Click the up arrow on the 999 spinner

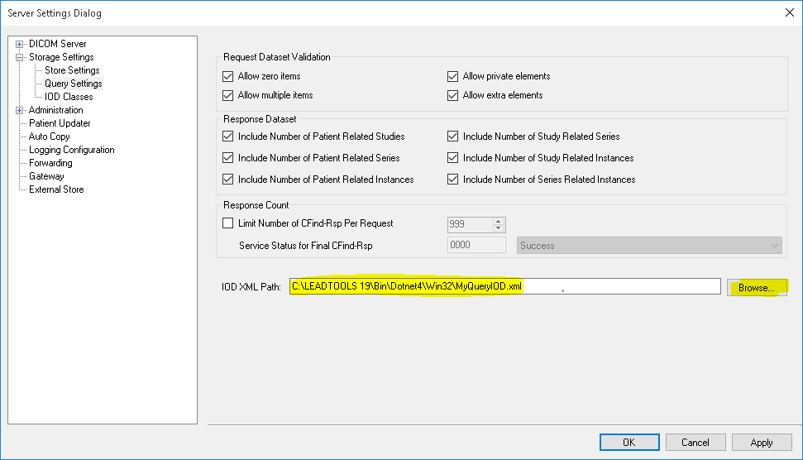pos(499,221)
